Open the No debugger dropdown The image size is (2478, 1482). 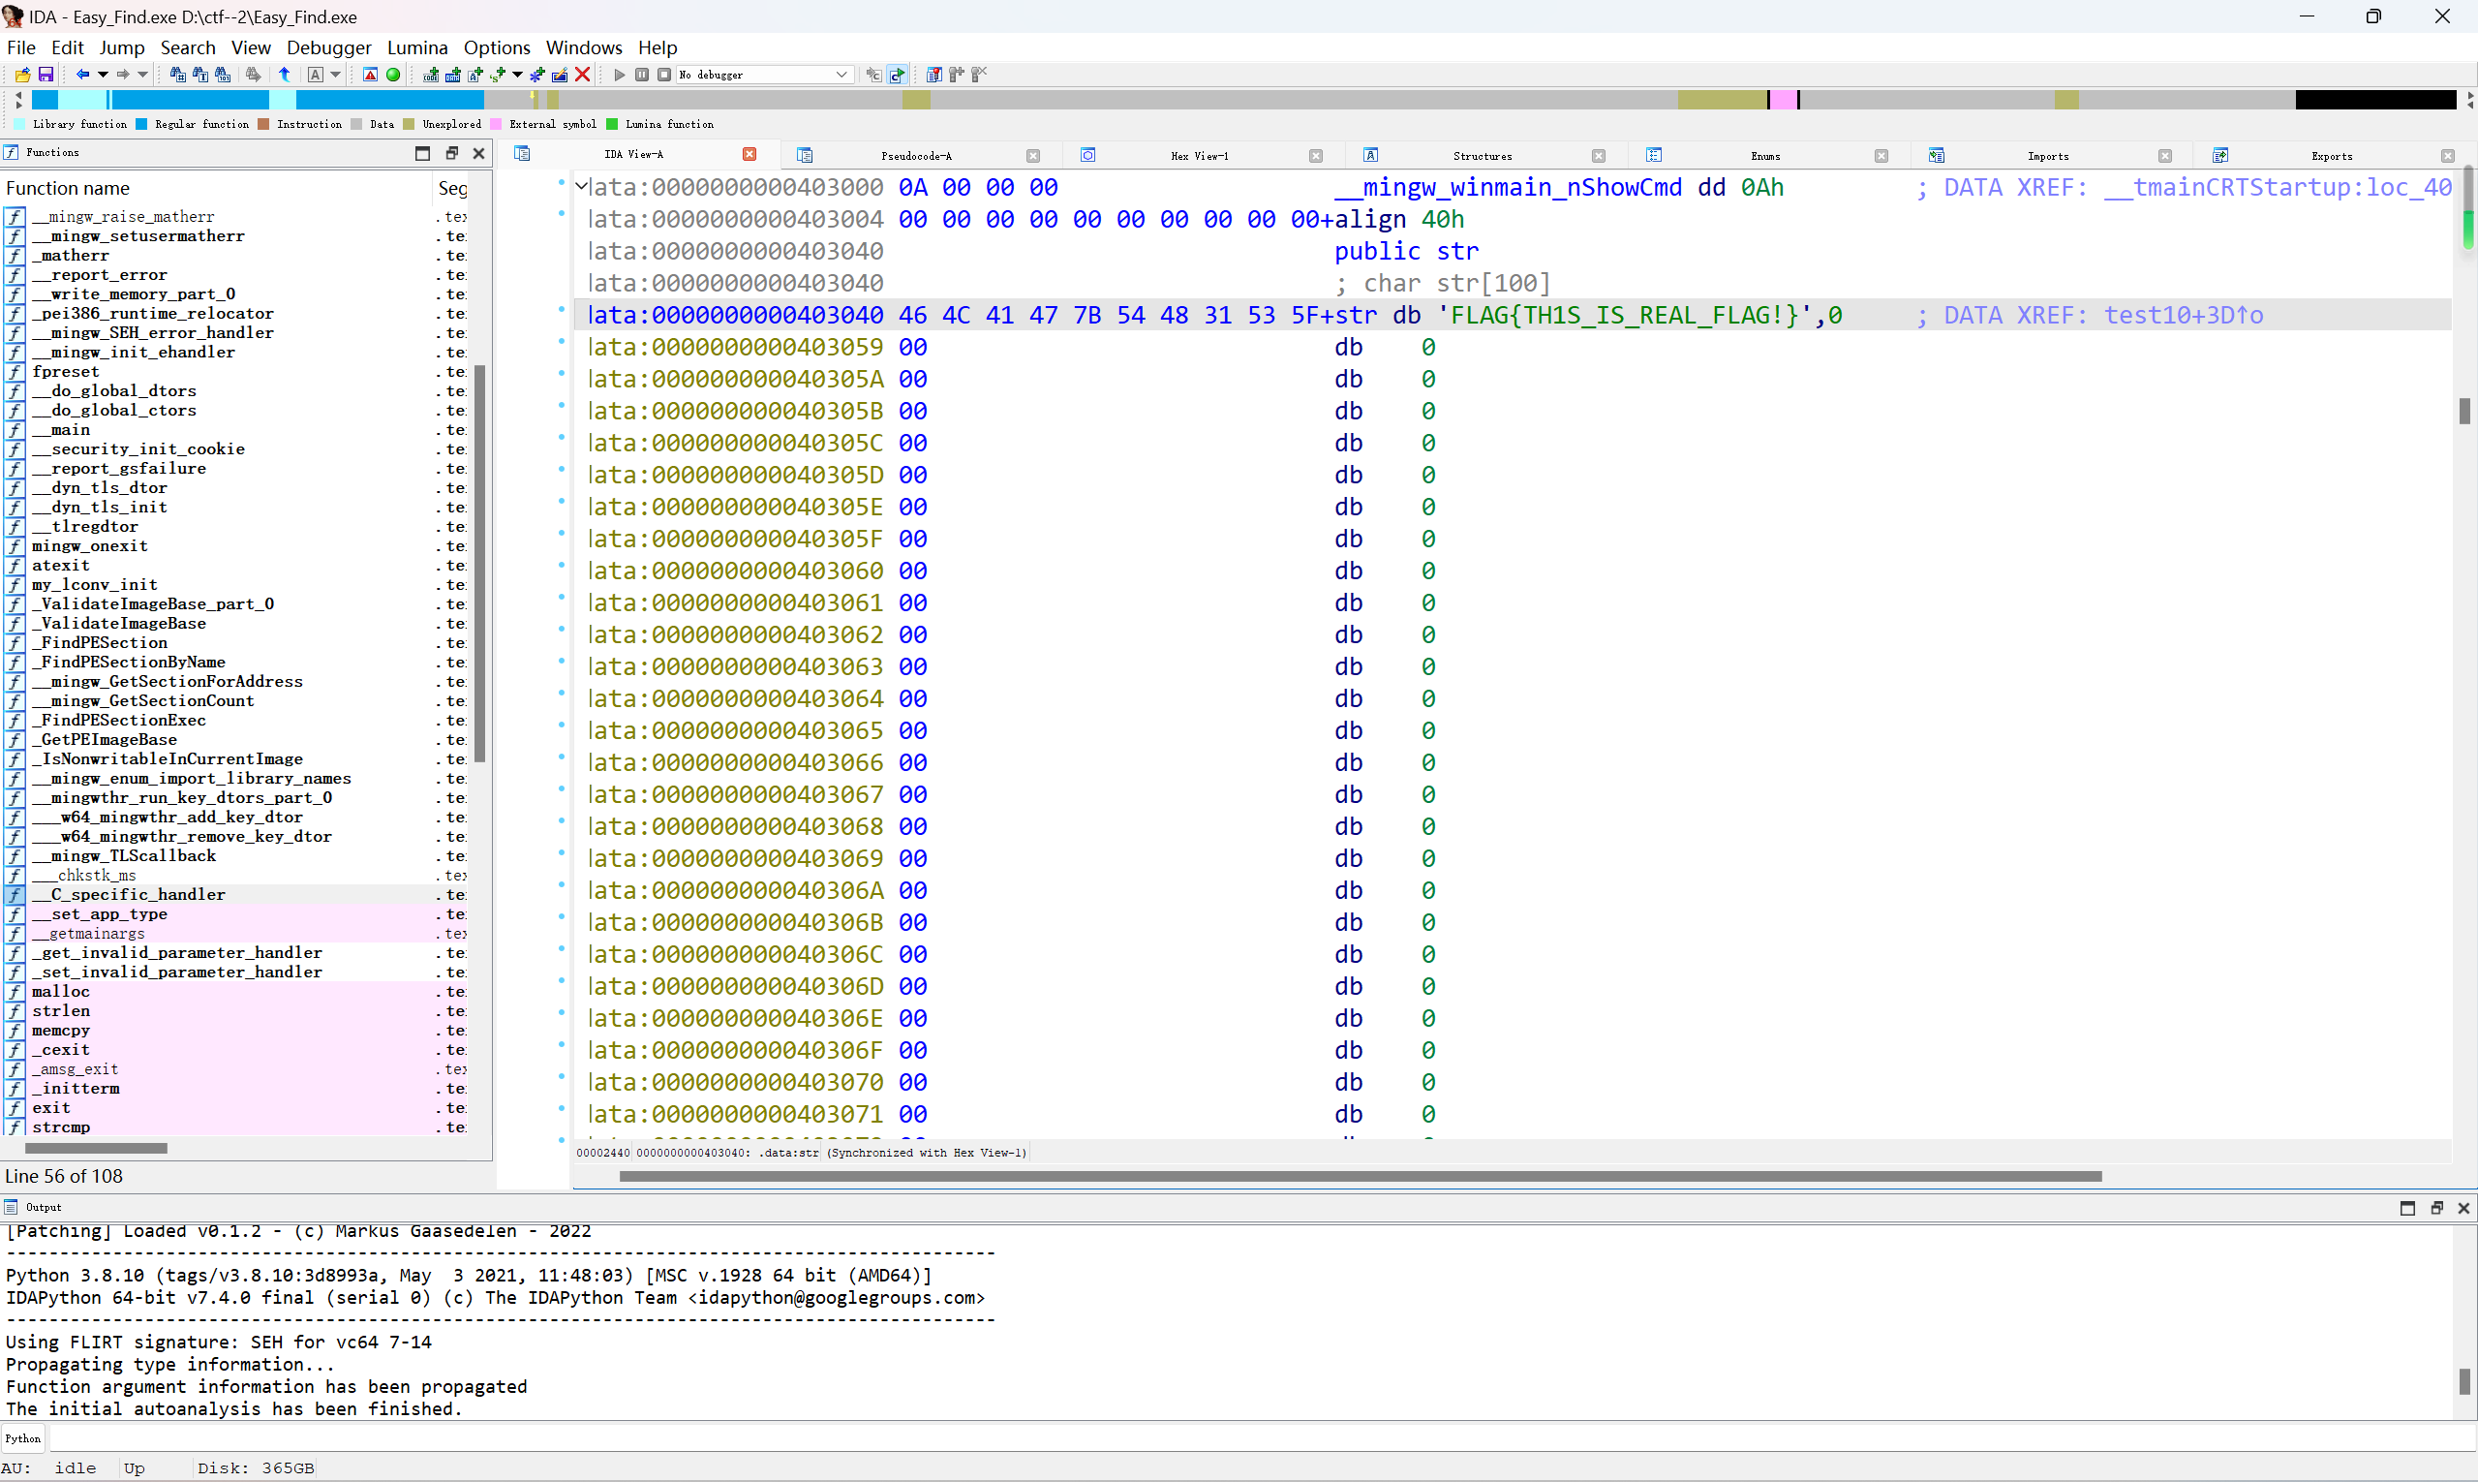pos(841,75)
